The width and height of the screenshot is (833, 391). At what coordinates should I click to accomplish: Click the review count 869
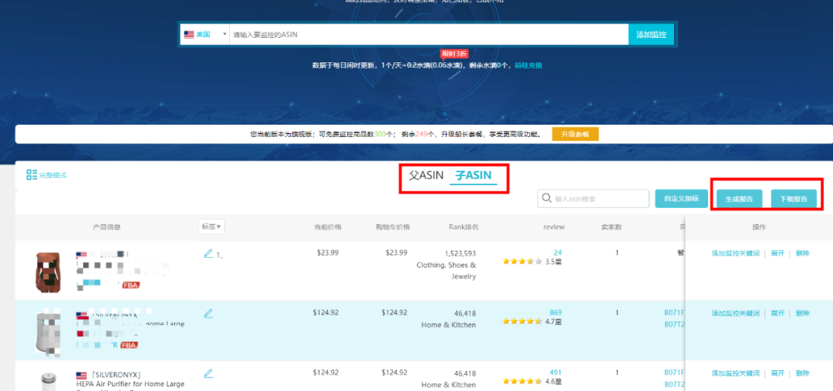coord(555,312)
